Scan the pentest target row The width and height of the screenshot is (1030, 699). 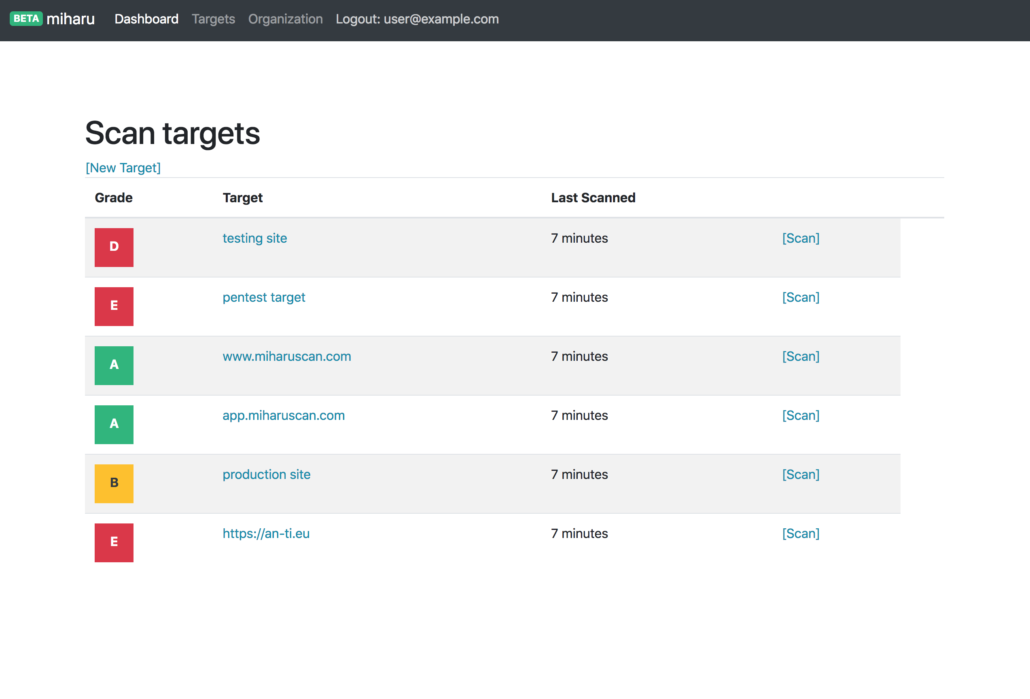tap(801, 297)
